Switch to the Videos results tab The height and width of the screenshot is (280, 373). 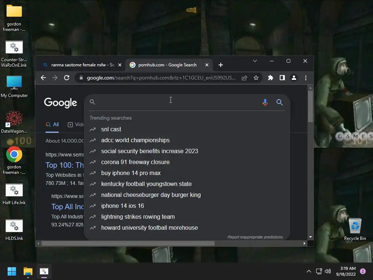(x=76, y=125)
